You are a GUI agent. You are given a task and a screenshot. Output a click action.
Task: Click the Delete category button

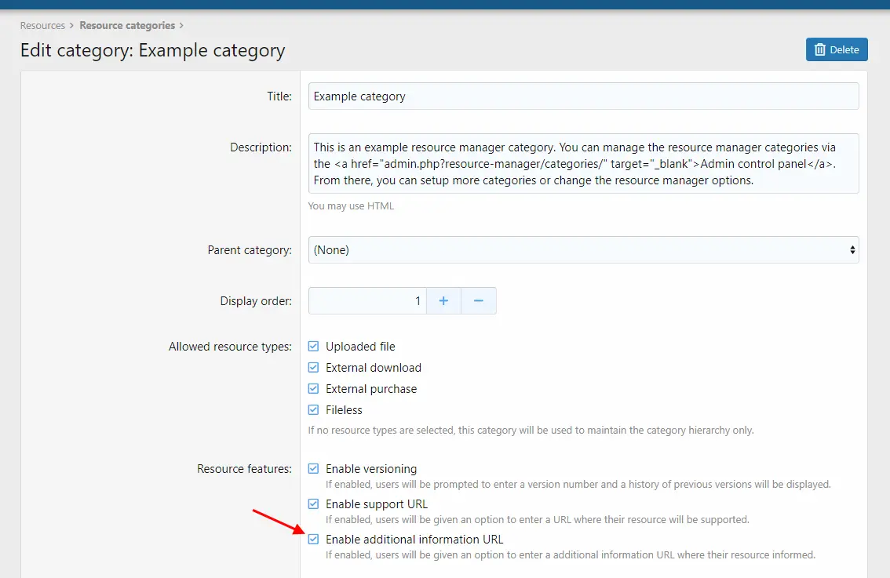tap(837, 49)
